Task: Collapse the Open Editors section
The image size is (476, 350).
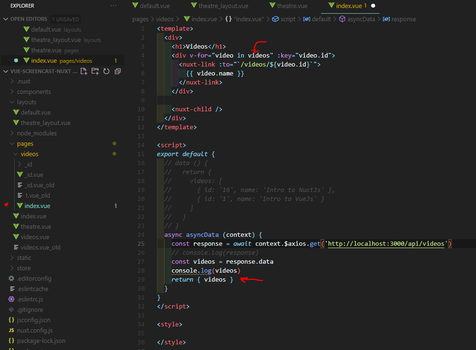Action: pyautogui.click(x=6, y=19)
